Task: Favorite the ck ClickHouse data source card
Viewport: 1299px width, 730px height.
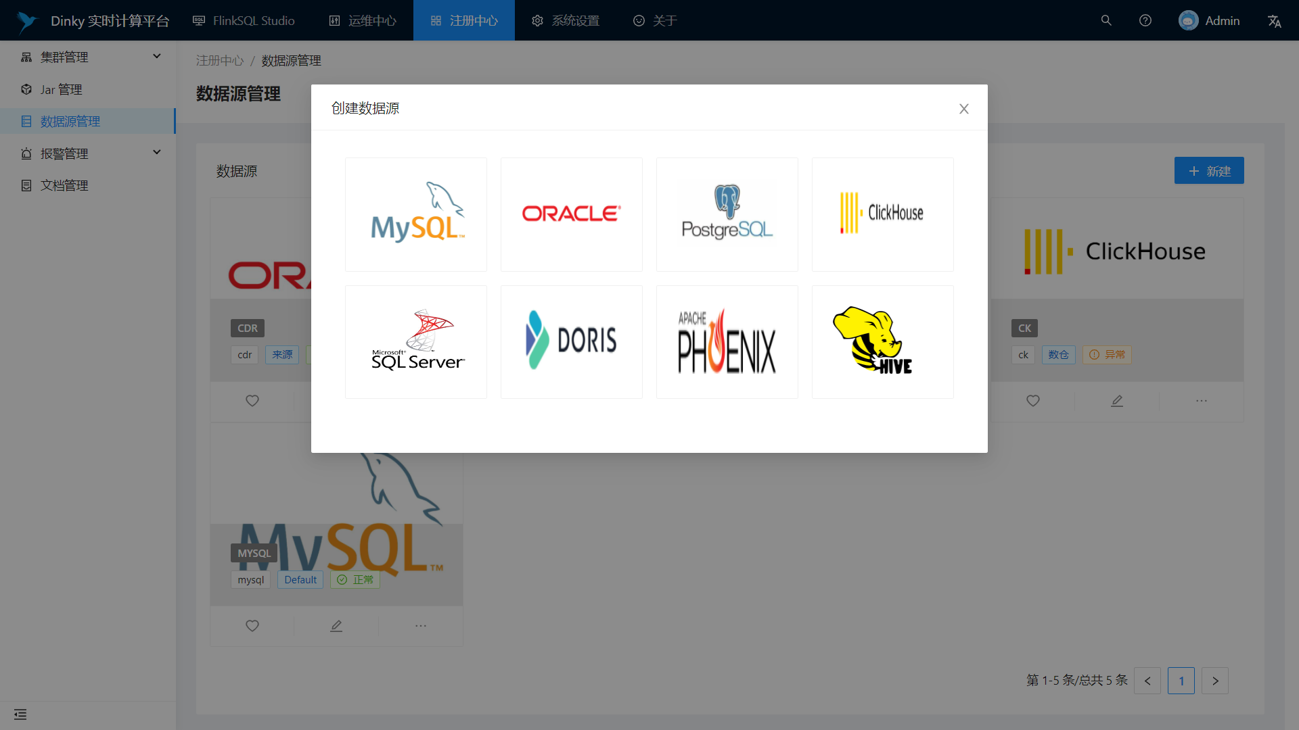Action: pyautogui.click(x=1032, y=401)
